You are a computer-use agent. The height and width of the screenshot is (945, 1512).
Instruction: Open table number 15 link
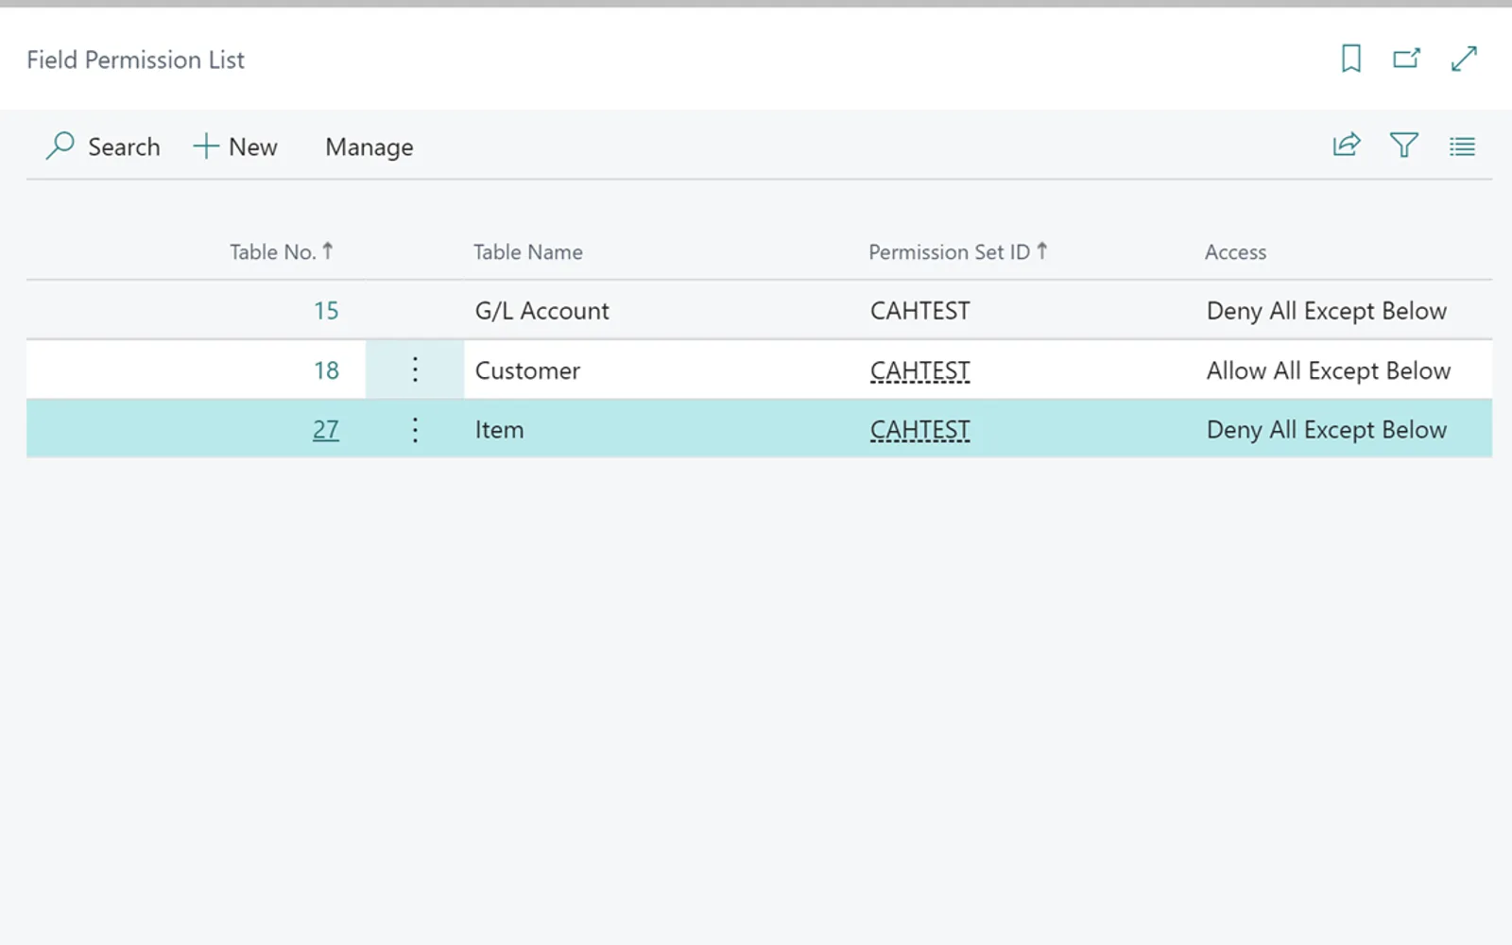326,311
